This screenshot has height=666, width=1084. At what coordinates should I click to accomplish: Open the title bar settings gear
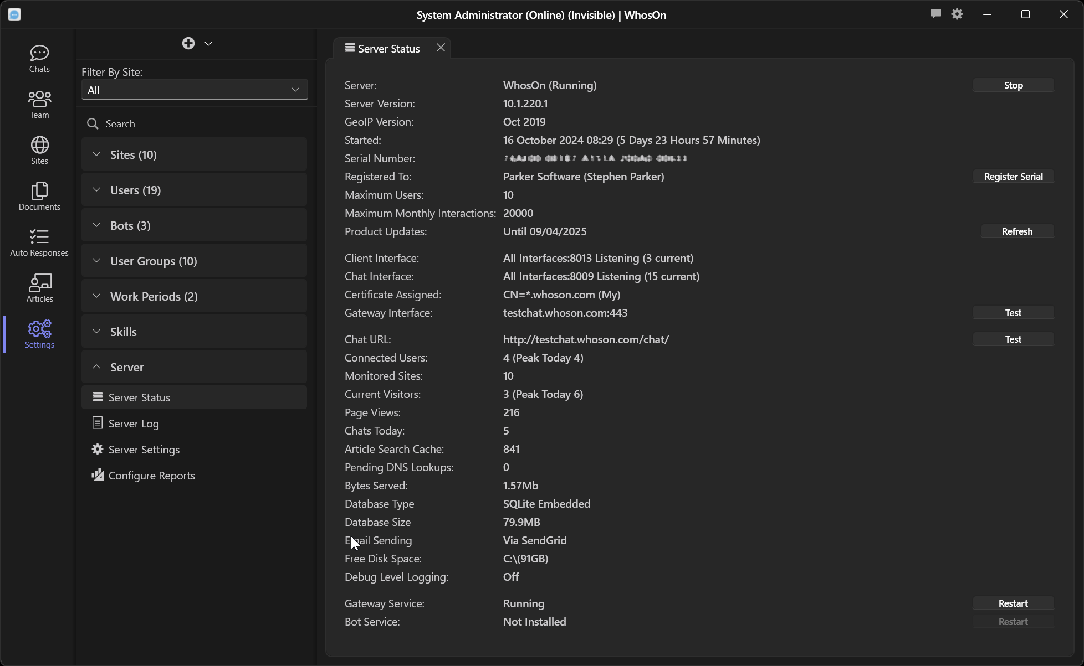[957, 14]
